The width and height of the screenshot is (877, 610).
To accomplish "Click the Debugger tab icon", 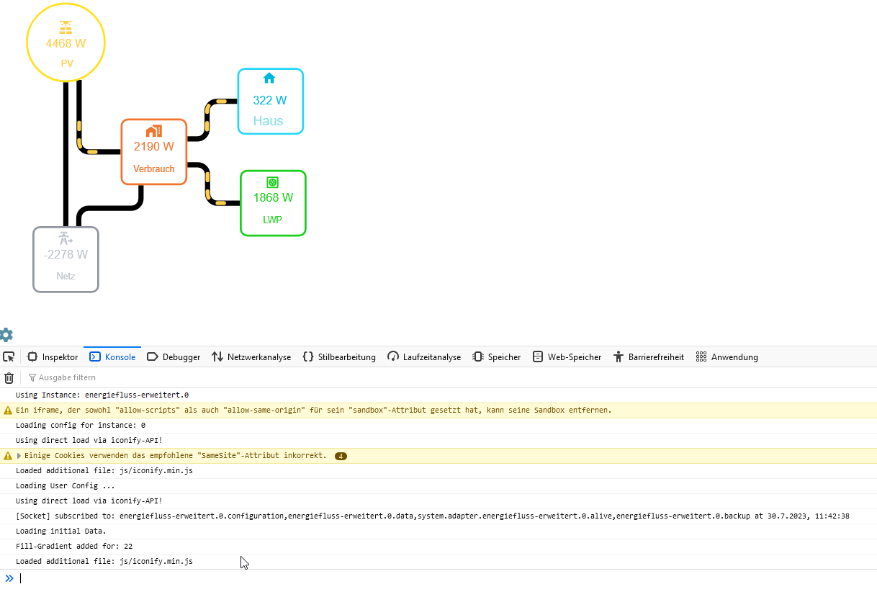I will tap(152, 356).
